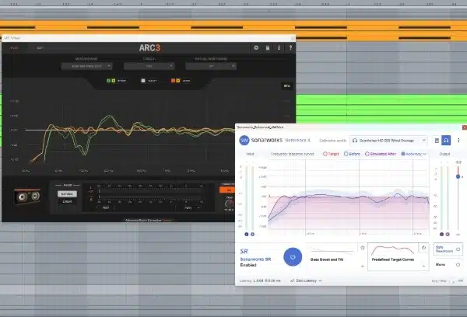Image resolution: width=467 pixels, height=317 pixels.
Task: Select the orange-lit first tab in ARC3 header
Action: point(14,47)
